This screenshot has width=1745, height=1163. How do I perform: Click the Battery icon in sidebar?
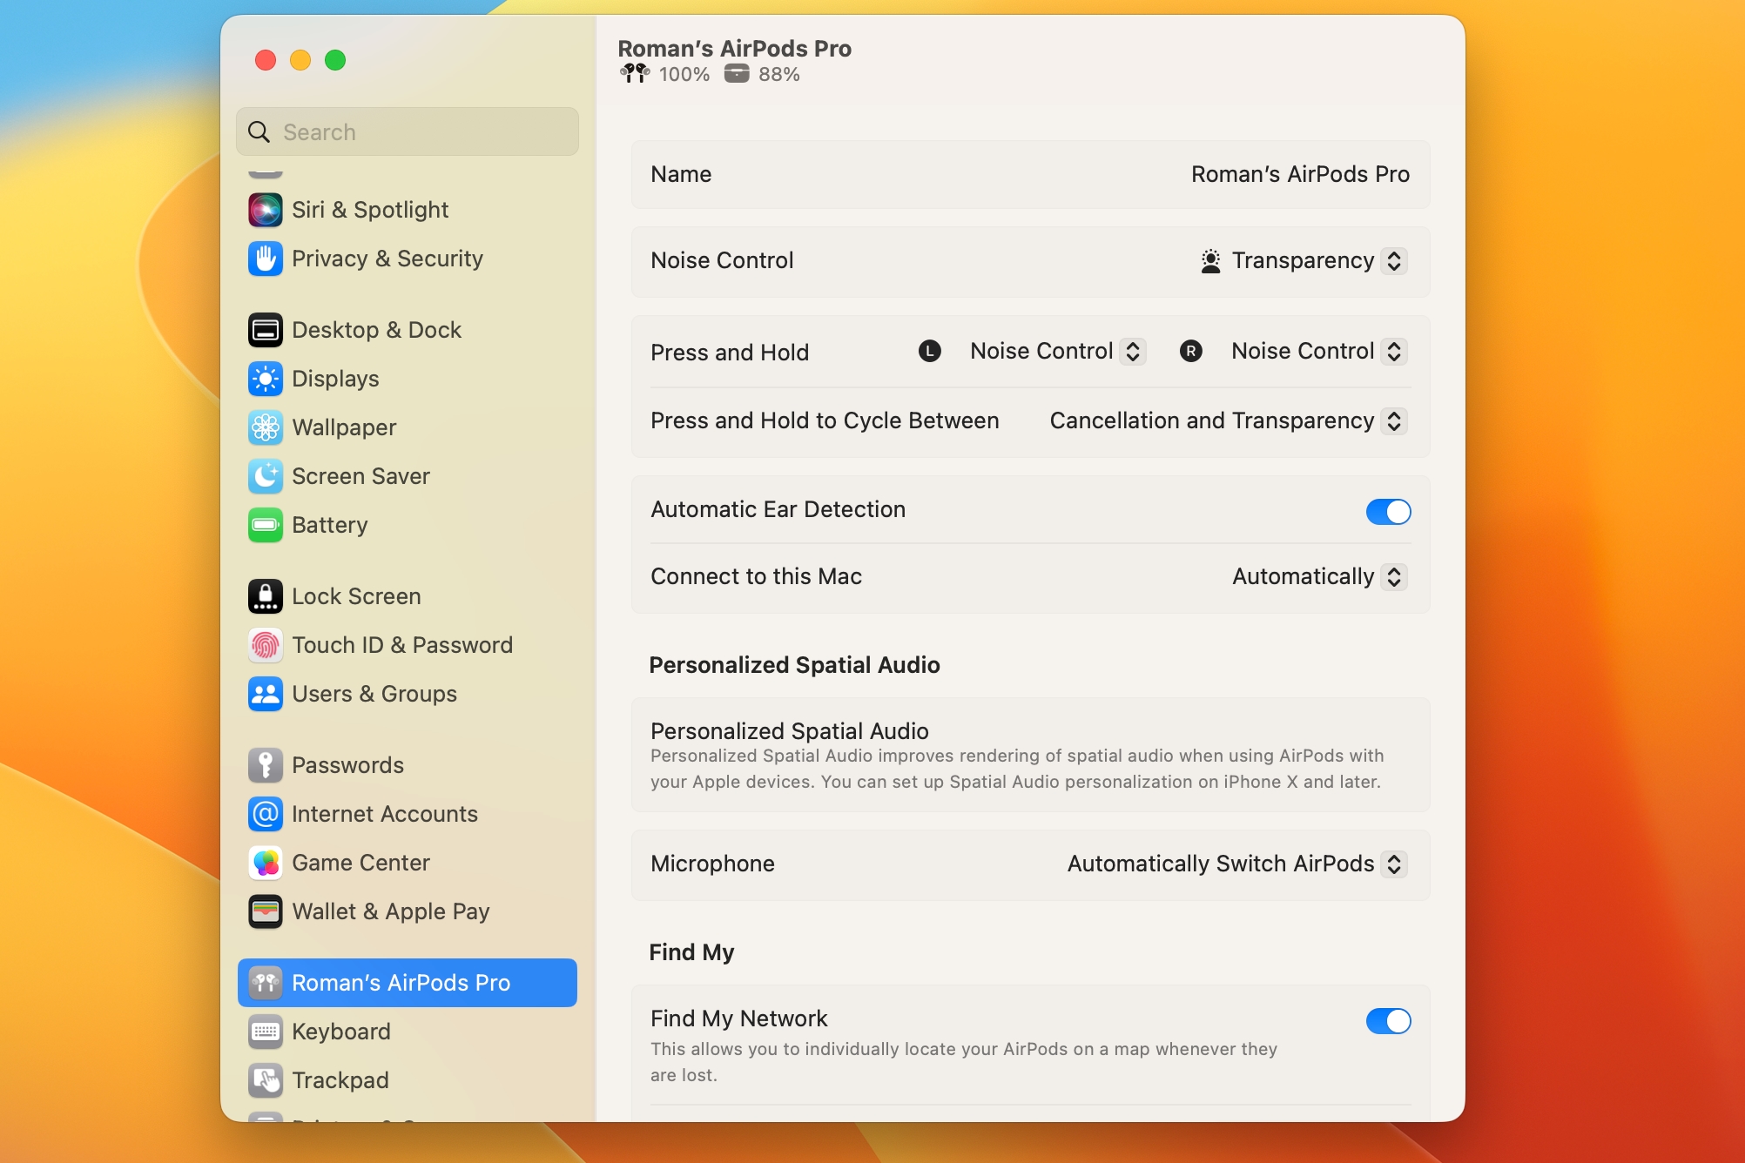(x=266, y=525)
